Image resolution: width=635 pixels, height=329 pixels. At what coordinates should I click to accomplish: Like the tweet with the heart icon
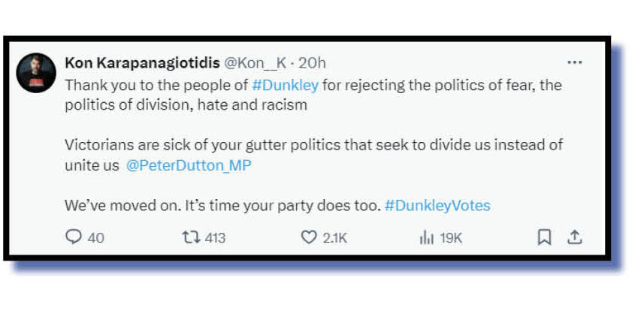pos(308,237)
